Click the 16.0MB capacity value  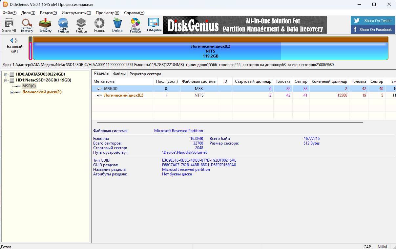pyautogui.click(x=197, y=139)
